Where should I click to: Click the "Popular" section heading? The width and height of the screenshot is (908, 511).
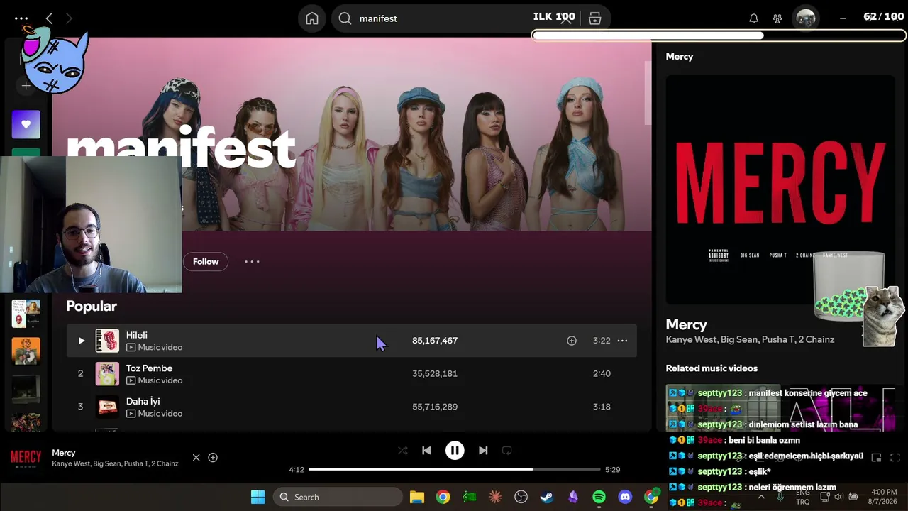[92, 306]
